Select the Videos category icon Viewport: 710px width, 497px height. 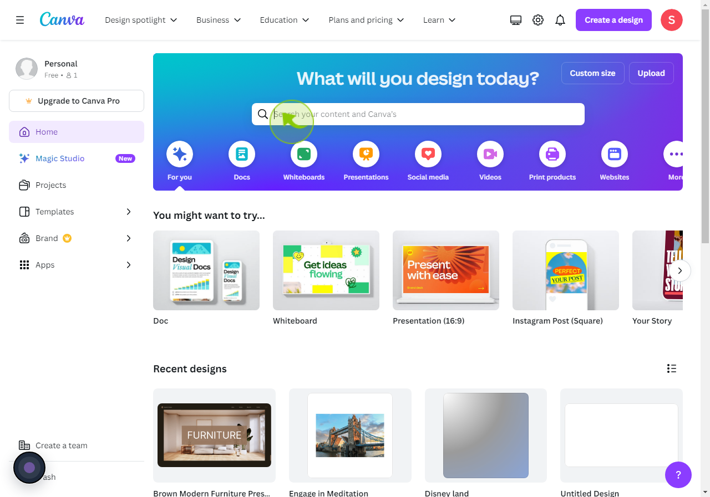(490, 154)
